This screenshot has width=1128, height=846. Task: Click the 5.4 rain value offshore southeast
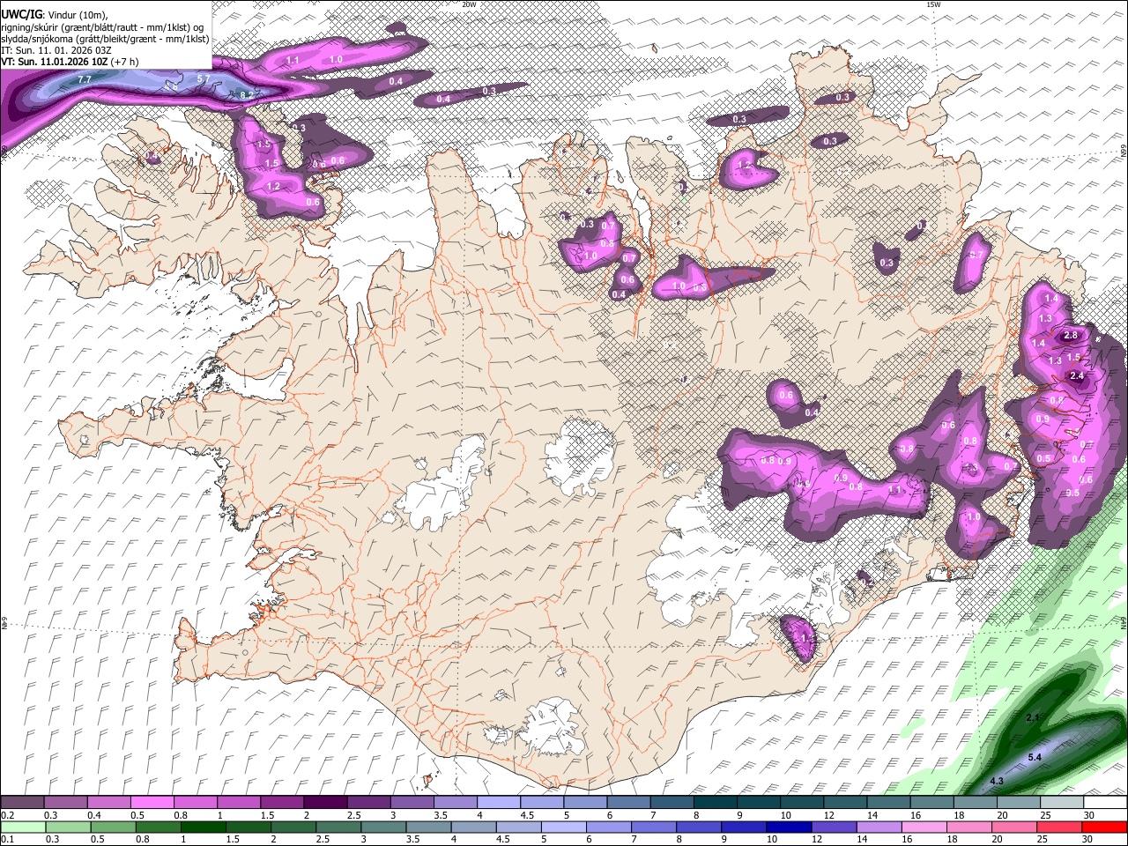point(1035,758)
